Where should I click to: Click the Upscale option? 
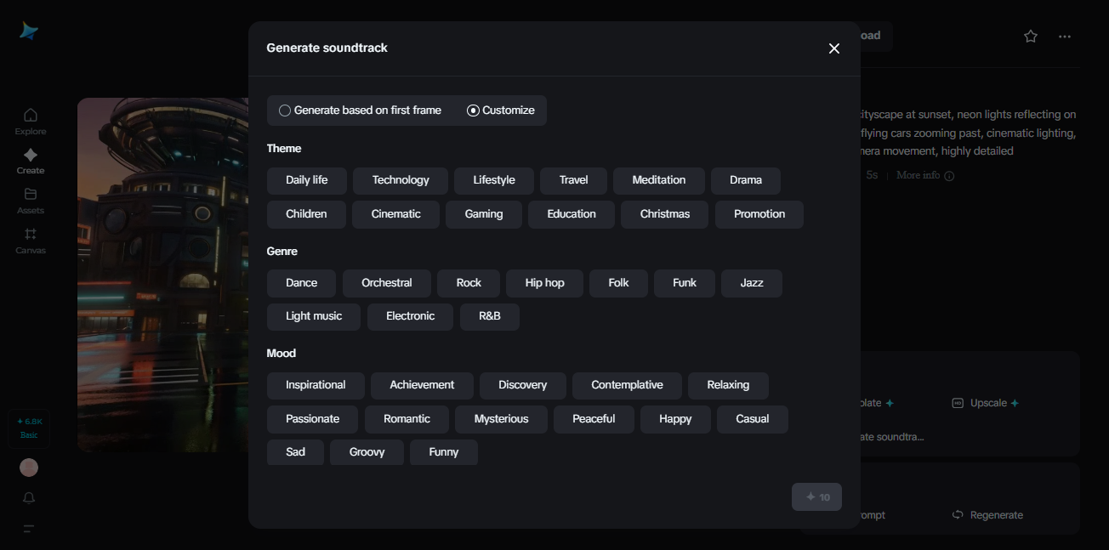click(x=987, y=403)
